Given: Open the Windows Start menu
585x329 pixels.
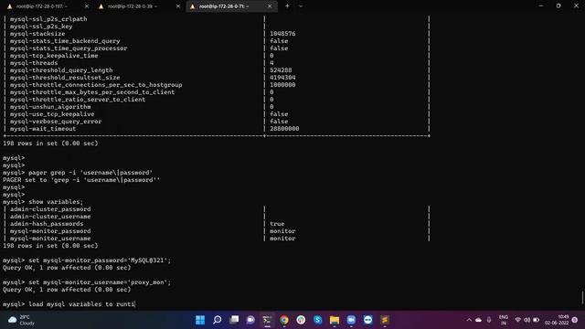Looking at the screenshot, I should click(200, 320).
